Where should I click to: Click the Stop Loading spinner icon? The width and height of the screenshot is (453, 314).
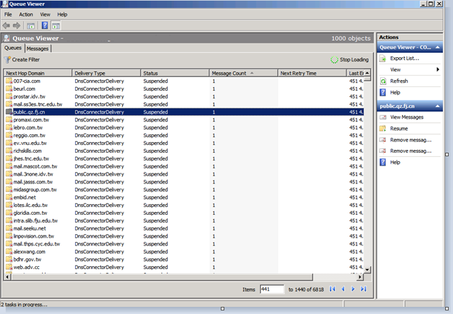pos(334,60)
